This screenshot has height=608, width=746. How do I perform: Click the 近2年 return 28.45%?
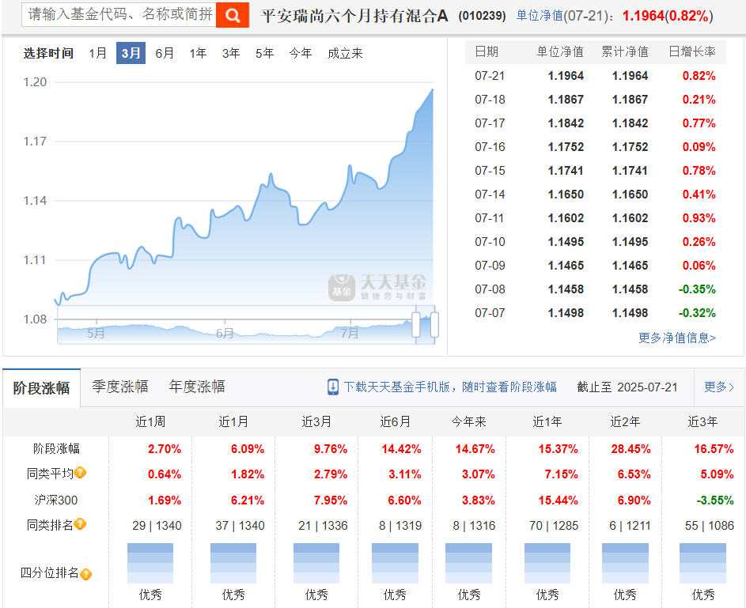pyautogui.click(x=631, y=449)
